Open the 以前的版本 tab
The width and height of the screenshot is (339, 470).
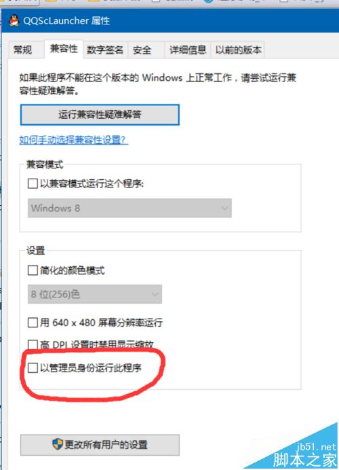[x=238, y=50]
